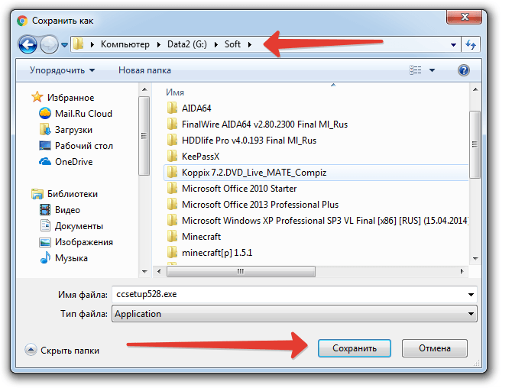
Task: Click the Отмена button
Action: 435,348
